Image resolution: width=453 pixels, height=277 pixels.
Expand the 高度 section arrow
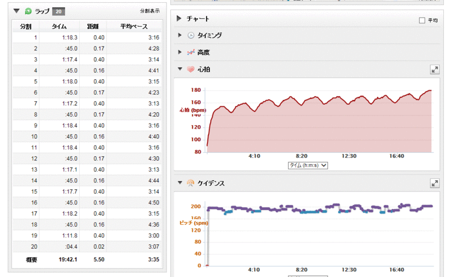coord(180,52)
